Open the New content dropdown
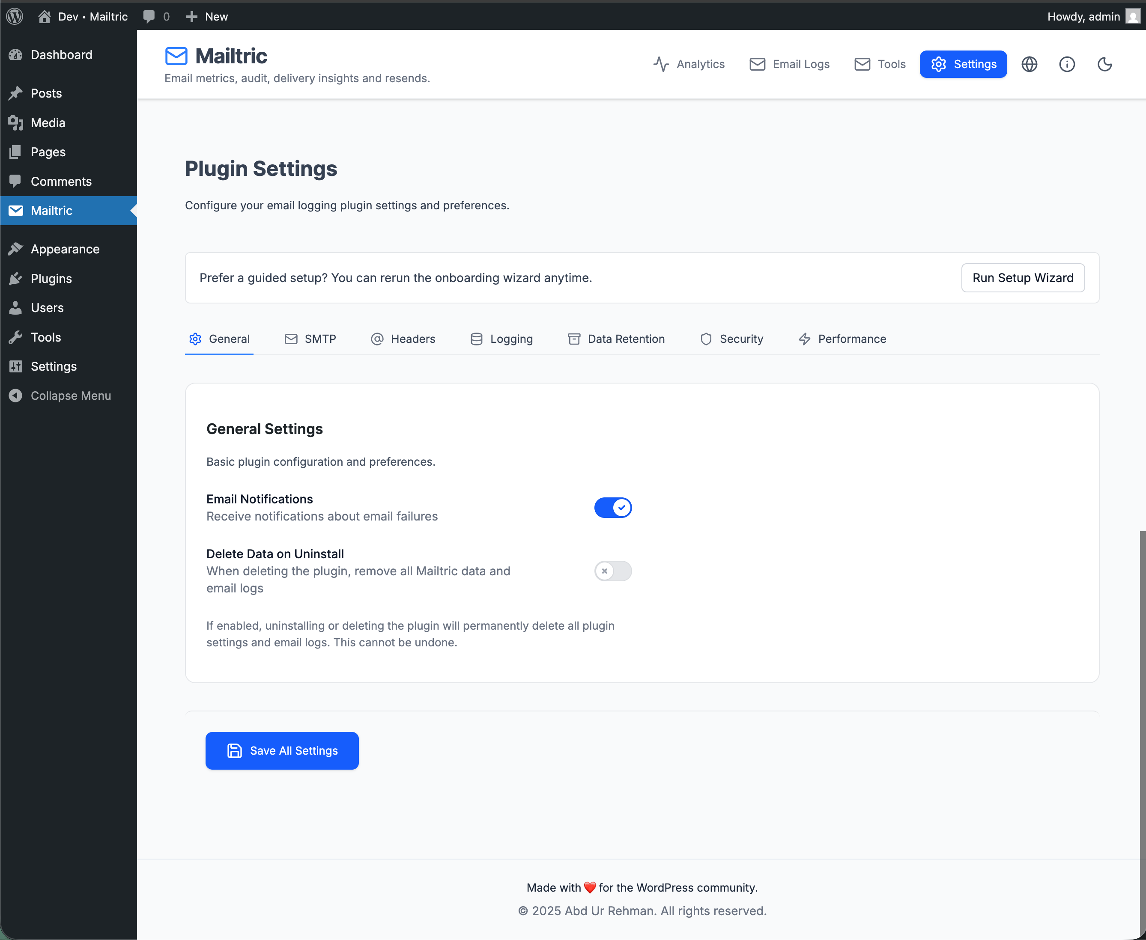1146x940 pixels. [207, 16]
